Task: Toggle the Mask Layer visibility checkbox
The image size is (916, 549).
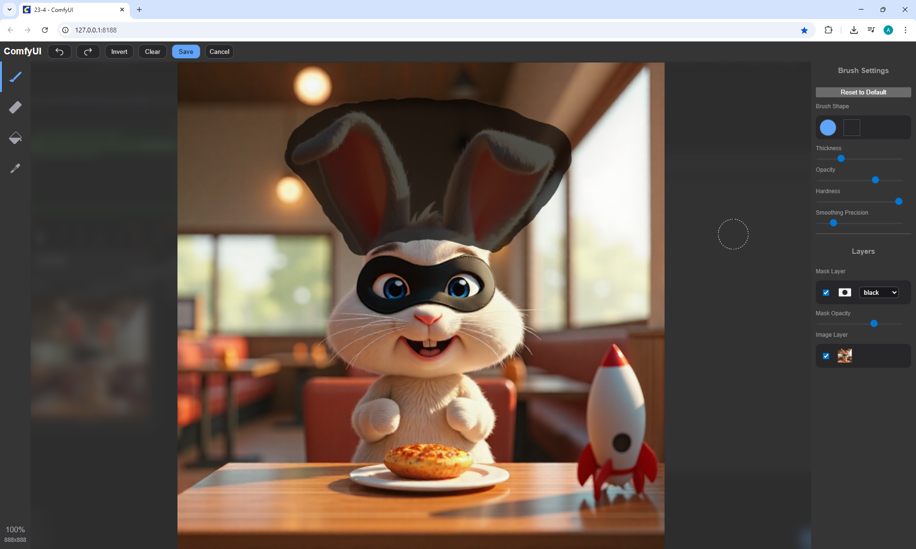Action: (x=826, y=292)
